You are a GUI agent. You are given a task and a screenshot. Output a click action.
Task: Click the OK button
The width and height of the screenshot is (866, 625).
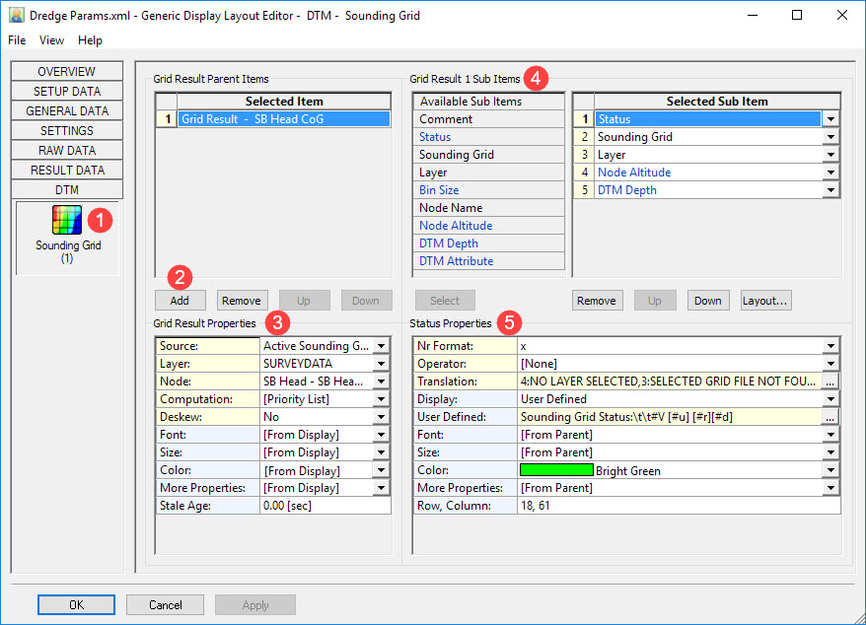click(x=77, y=604)
